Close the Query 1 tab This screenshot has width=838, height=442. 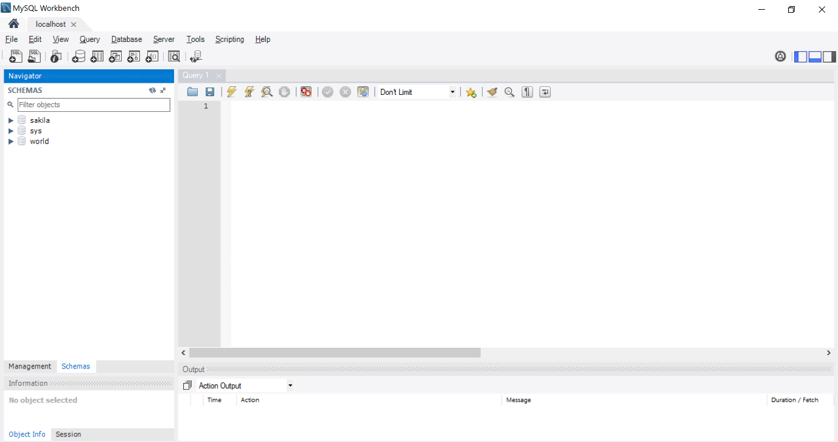pos(219,76)
